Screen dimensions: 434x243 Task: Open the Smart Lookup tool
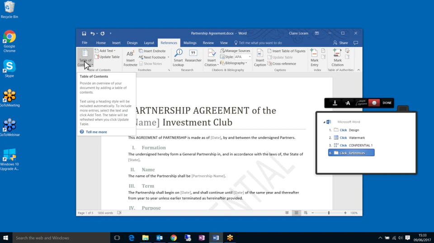(178, 58)
